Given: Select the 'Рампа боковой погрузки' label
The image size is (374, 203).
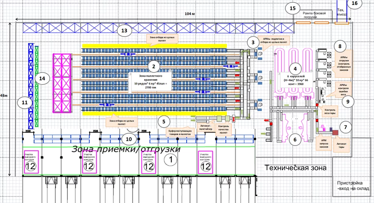Looking at the screenshot, I should [314, 15].
